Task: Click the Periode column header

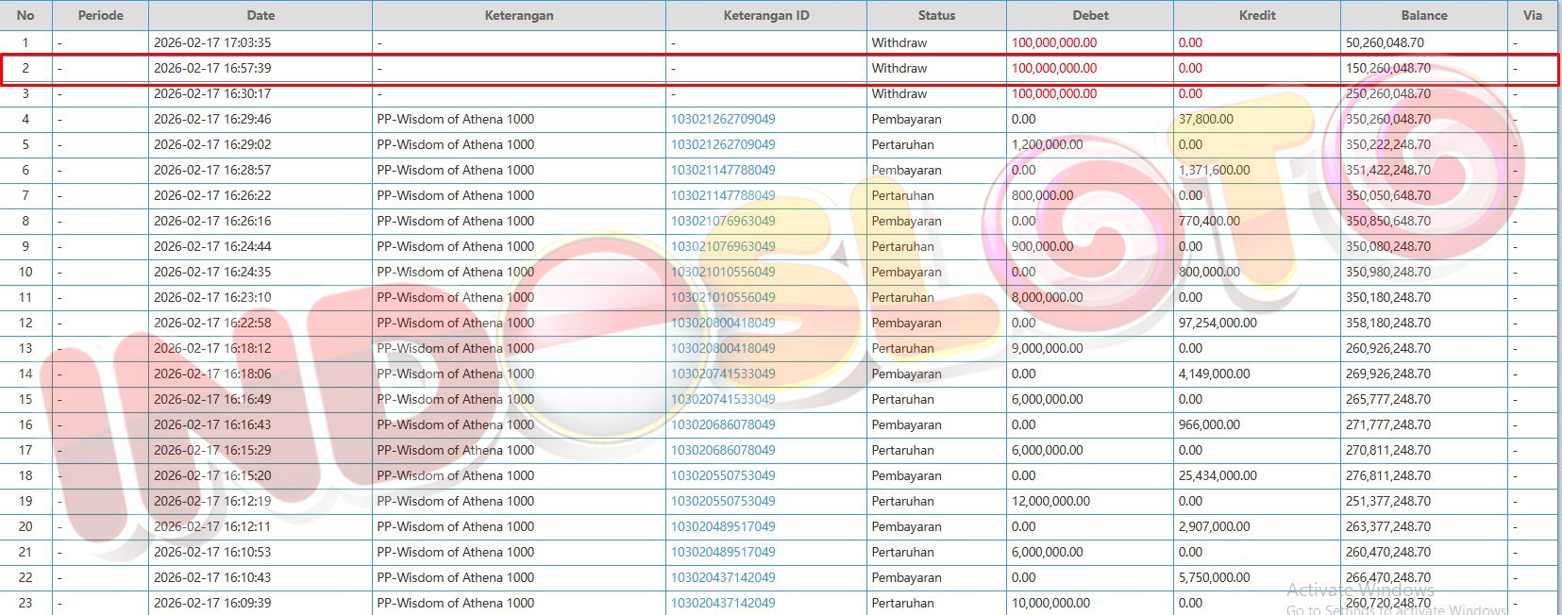Action: [100, 15]
